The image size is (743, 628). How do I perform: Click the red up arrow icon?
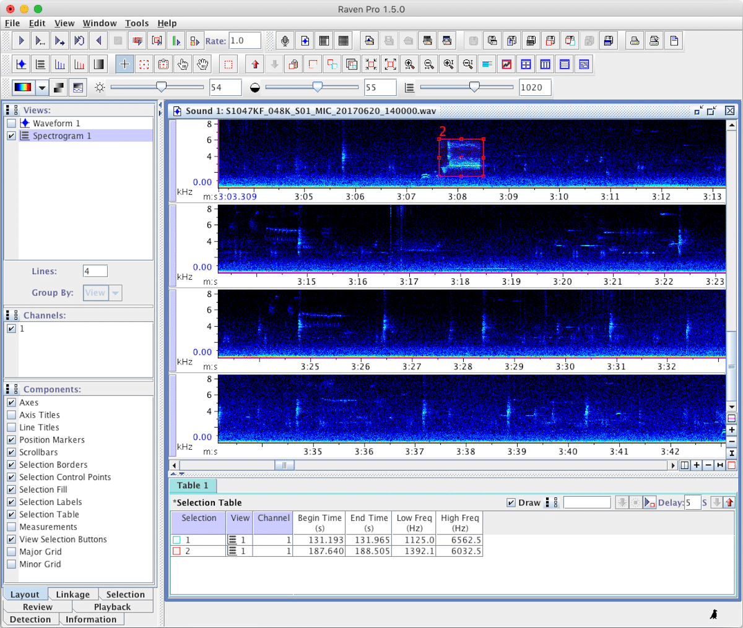[255, 64]
